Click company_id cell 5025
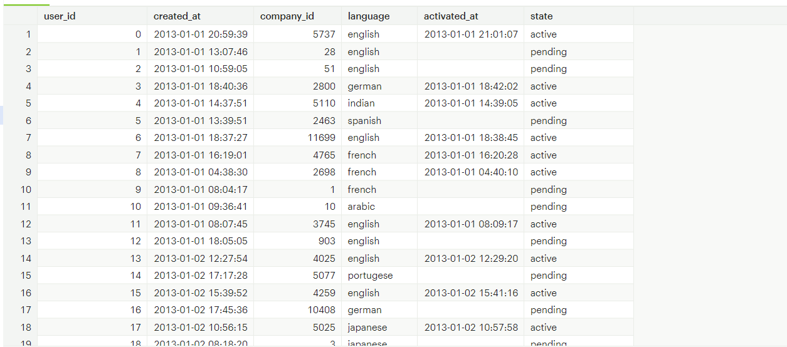Screen dimensions: 787x347 tap(298, 327)
